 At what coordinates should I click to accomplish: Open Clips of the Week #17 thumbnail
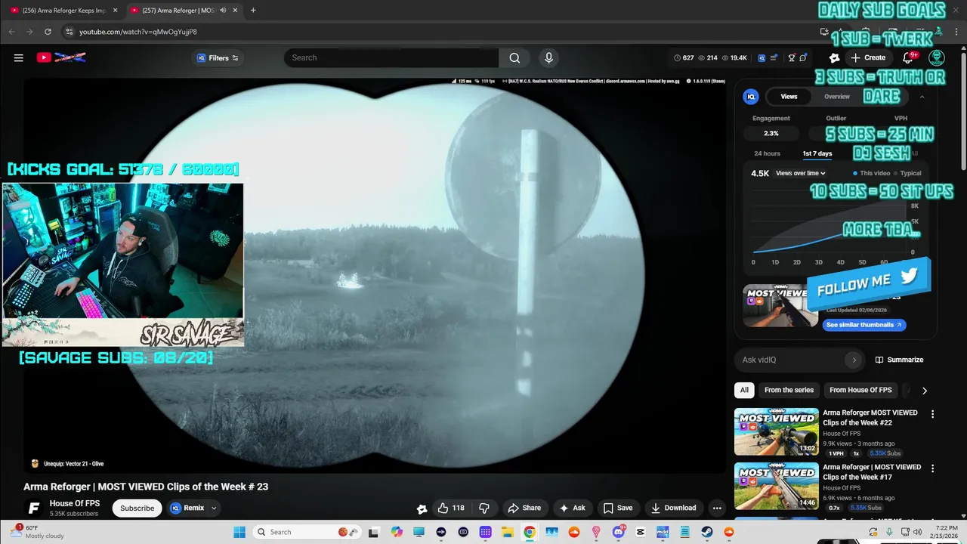(x=776, y=486)
